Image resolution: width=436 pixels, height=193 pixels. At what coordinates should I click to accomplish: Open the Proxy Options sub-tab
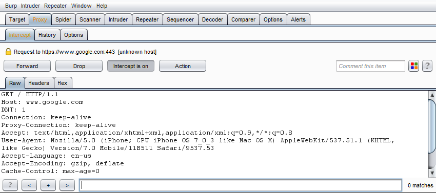74,35
